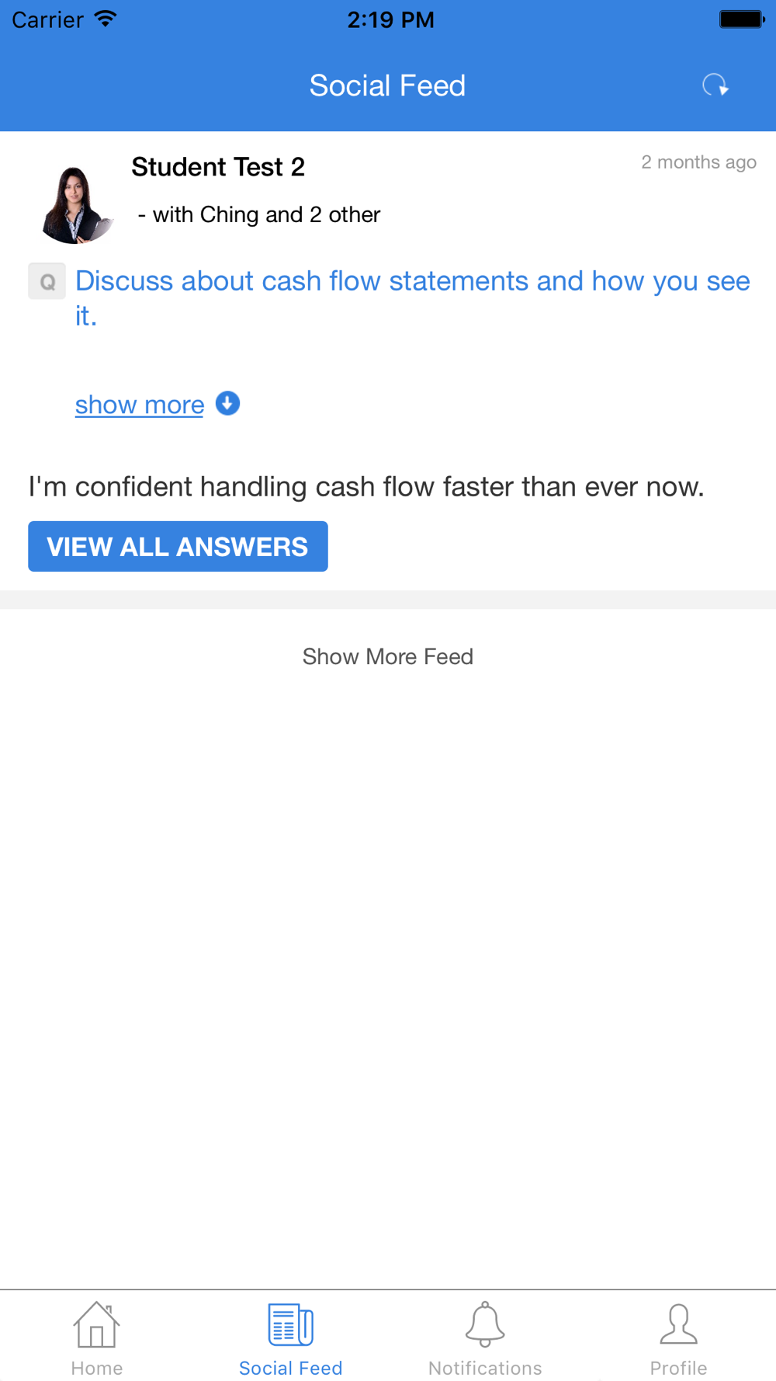Open the Notifications bell icon
776x1381 pixels.
[485, 1324]
